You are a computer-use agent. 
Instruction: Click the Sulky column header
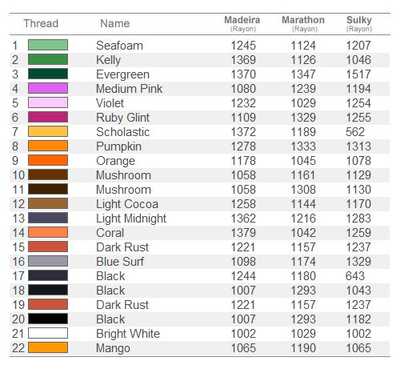pyautogui.click(x=359, y=23)
